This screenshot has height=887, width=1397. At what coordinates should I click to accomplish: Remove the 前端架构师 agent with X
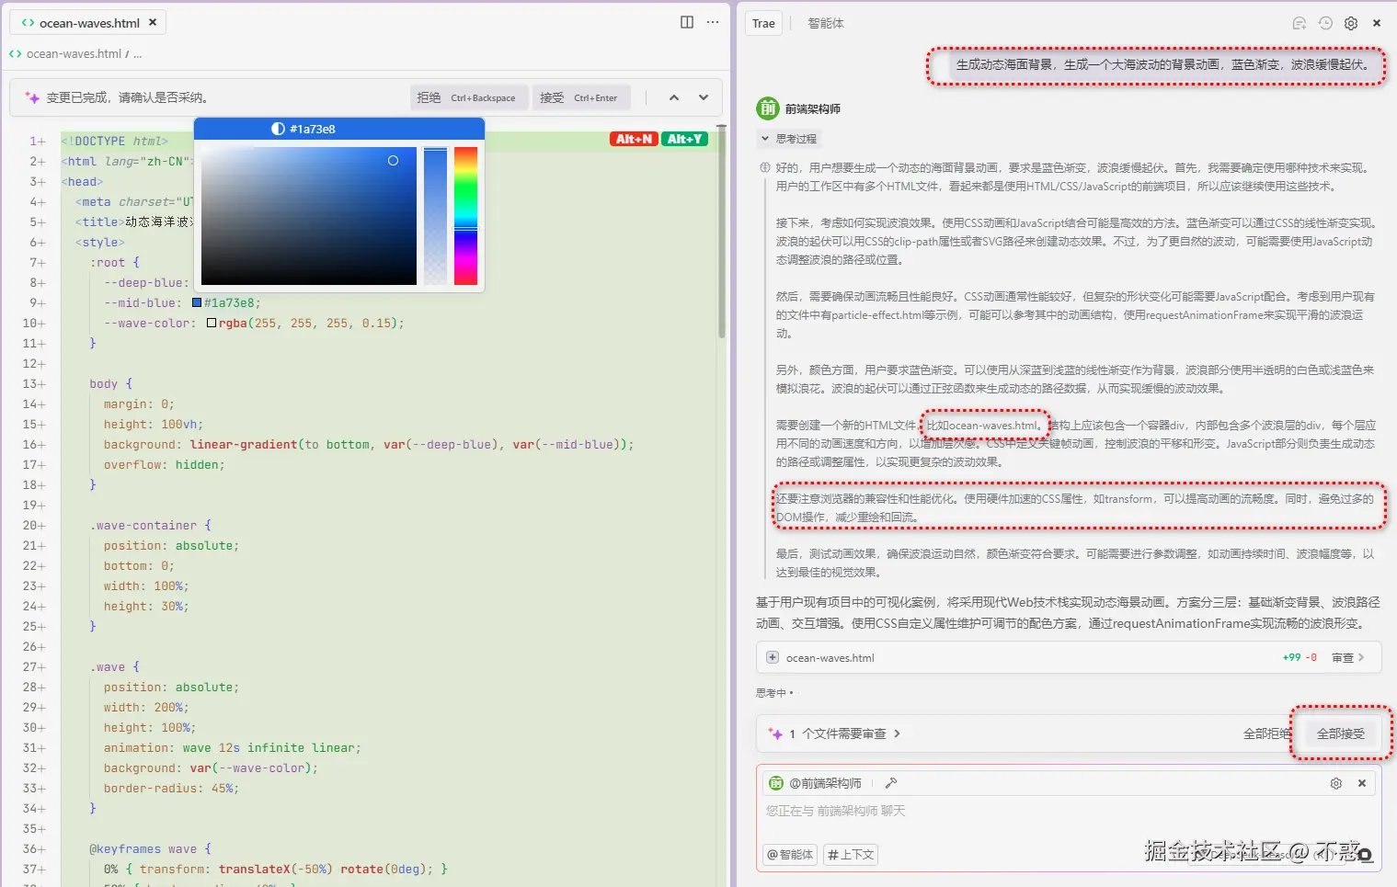click(1362, 783)
